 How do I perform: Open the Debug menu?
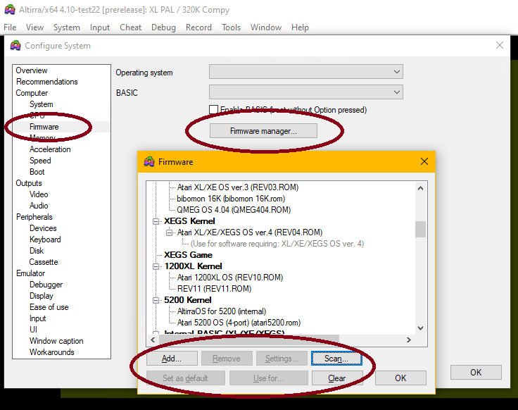pyautogui.click(x=163, y=27)
